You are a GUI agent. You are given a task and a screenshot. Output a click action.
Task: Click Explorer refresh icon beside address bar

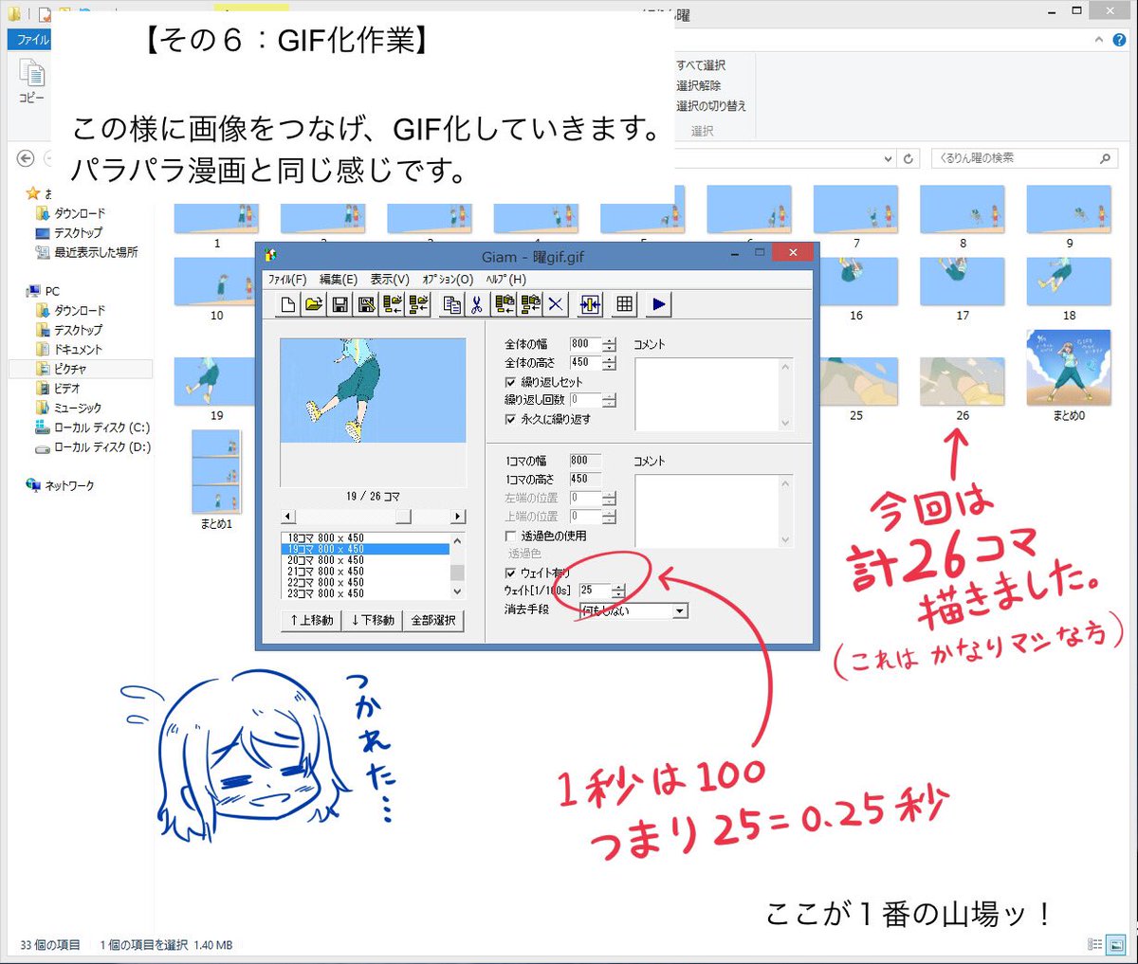[909, 158]
